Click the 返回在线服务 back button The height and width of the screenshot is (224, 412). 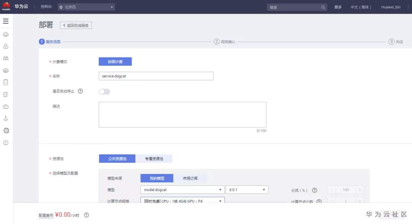(76, 25)
